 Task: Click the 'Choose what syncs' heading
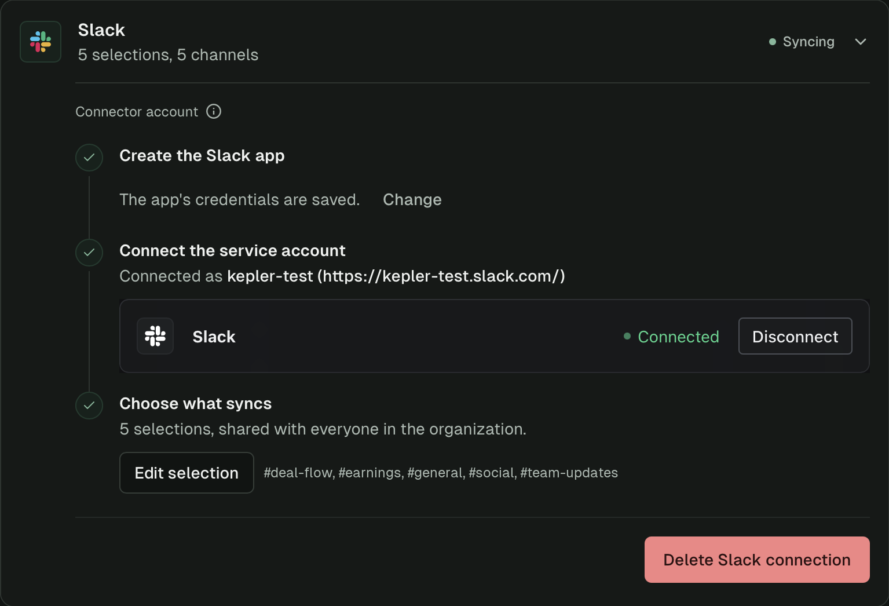pos(195,403)
